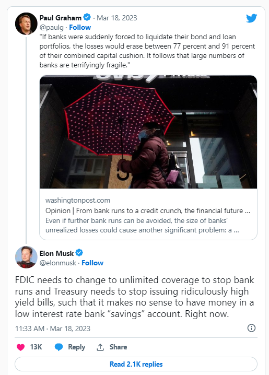Click the share upload arrow icon

[100, 347]
